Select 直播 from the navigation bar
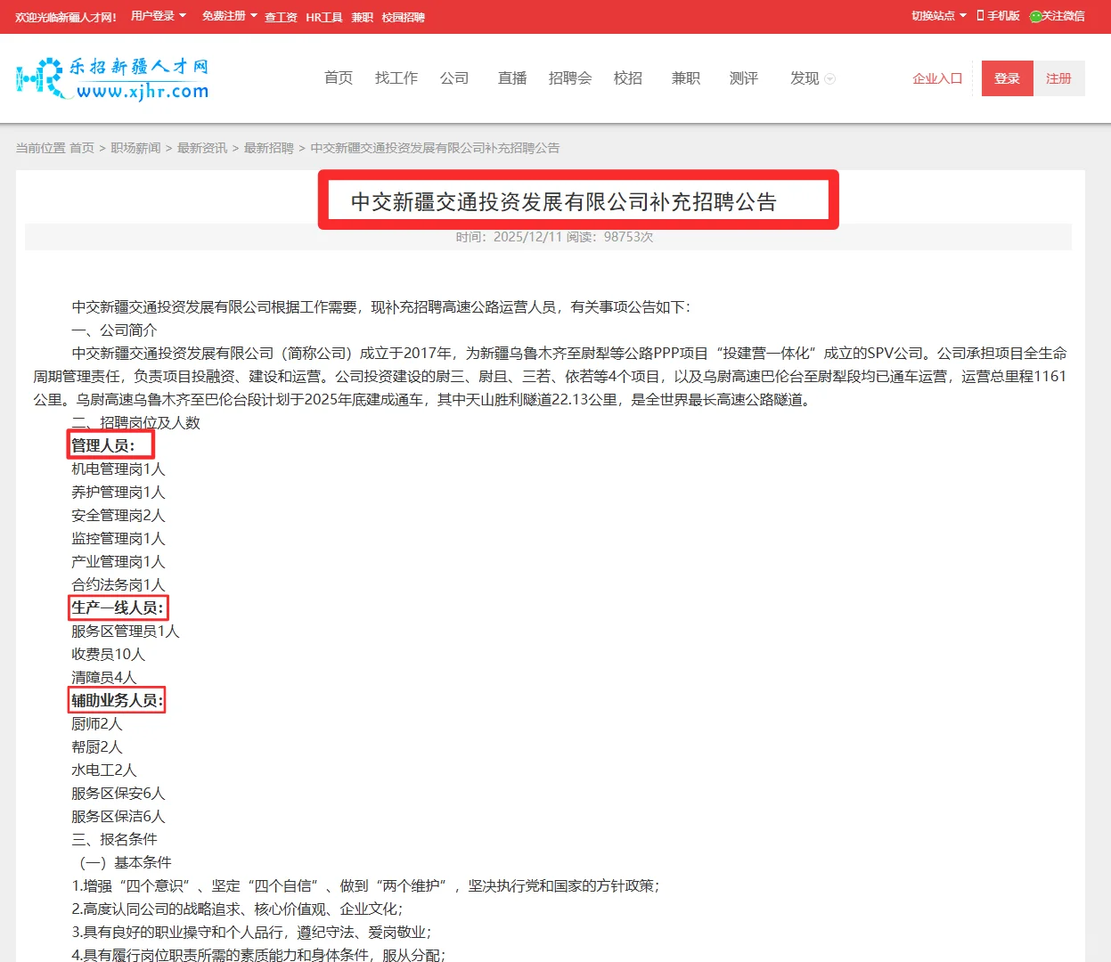This screenshot has height=962, width=1111. point(511,78)
